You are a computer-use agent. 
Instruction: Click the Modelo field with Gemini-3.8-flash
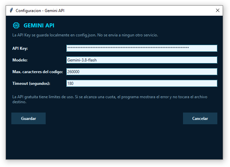(x=142, y=60)
